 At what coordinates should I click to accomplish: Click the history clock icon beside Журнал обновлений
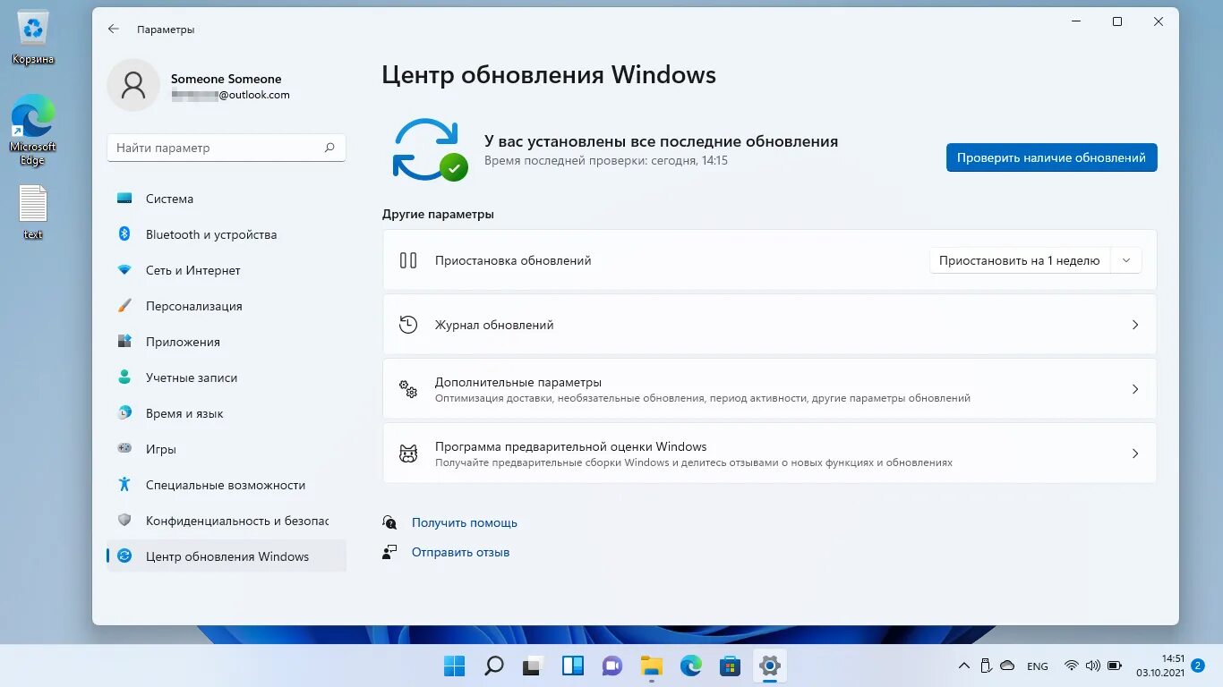pos(408,325)
